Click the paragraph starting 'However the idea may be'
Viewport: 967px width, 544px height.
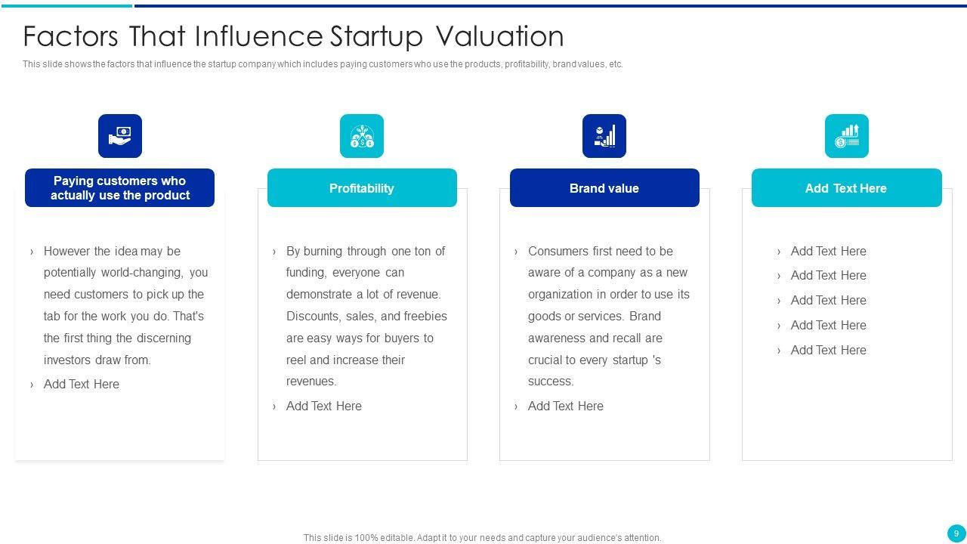125,305
